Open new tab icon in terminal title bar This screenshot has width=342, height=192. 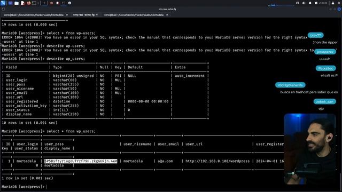3,9
